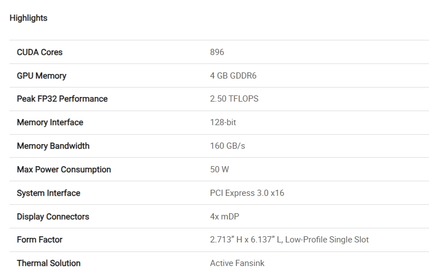Click the Peak FP32 Performance label
Screen dimensions: 429x275
[x=62, y=99]
